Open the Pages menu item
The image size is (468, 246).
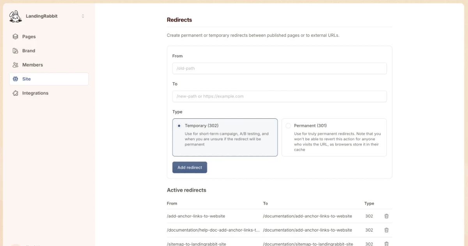[29, 37]
